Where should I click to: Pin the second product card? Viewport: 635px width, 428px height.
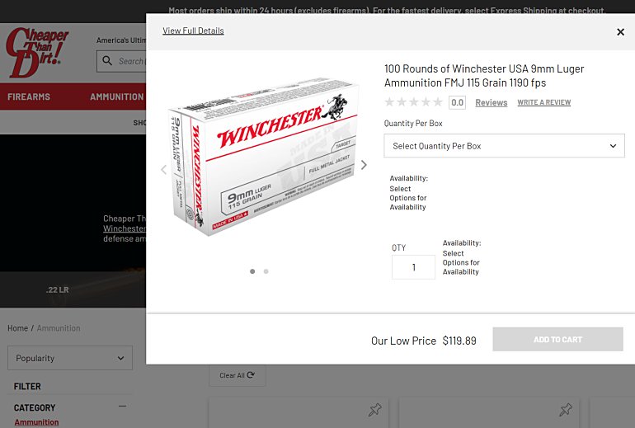[x=566, y=410]
